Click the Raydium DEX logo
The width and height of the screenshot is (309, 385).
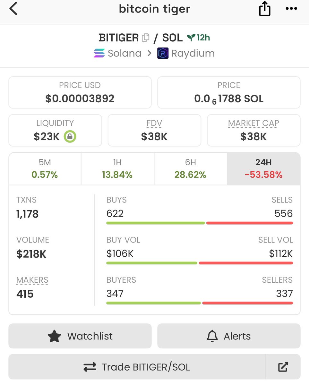[x=163, y=53]
